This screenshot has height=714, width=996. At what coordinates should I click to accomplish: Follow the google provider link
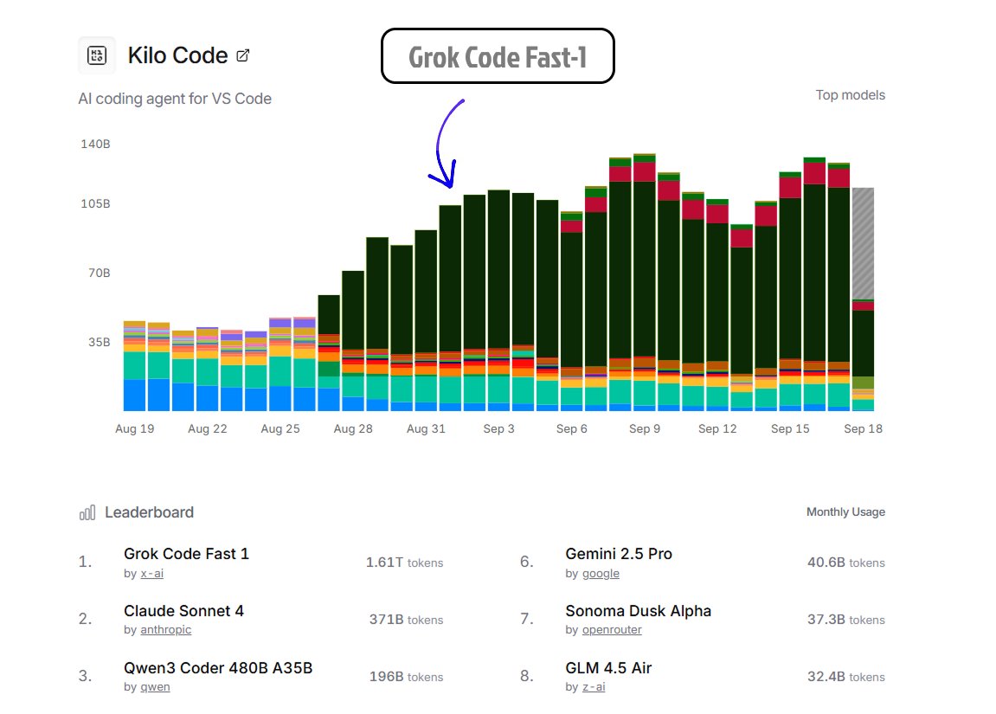pyautogui.click(x=601, y=574)
